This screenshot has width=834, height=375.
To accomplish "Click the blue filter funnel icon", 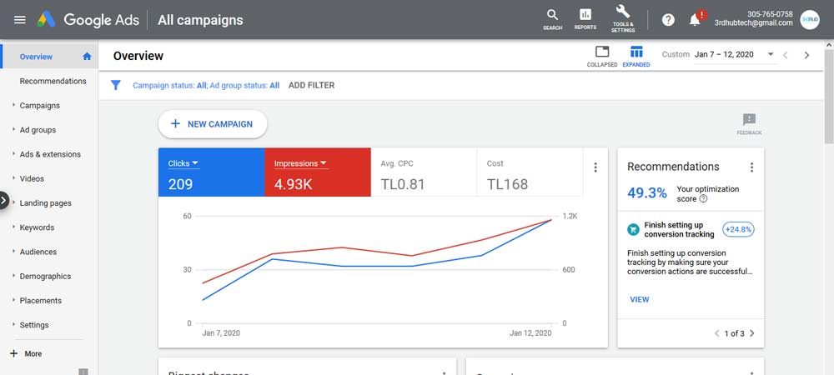I will [115, 85].
